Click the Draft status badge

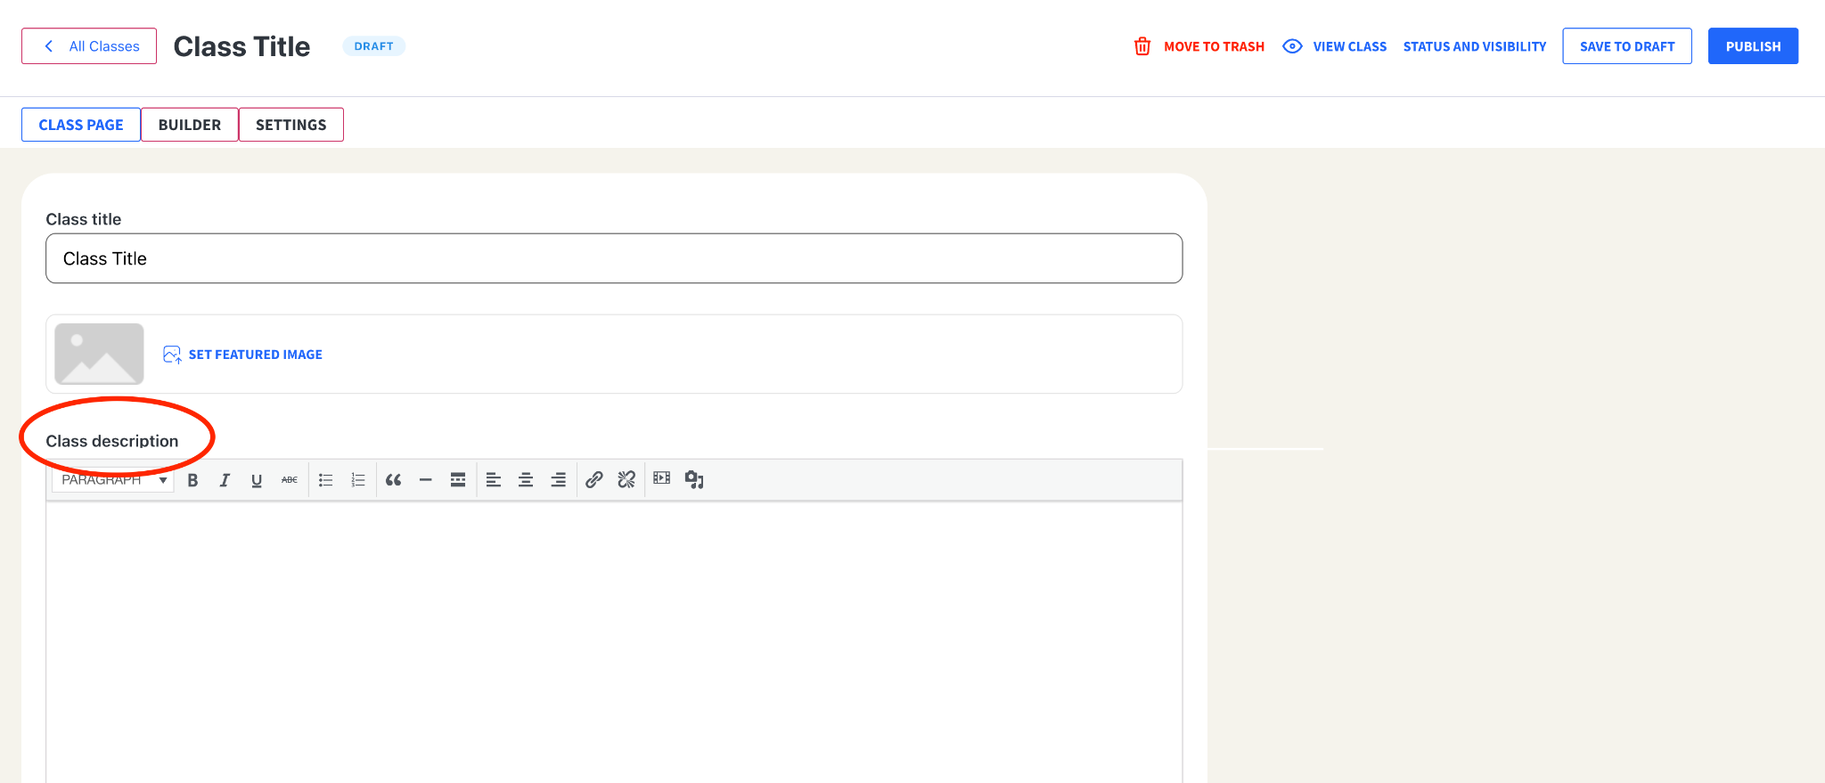374,46
